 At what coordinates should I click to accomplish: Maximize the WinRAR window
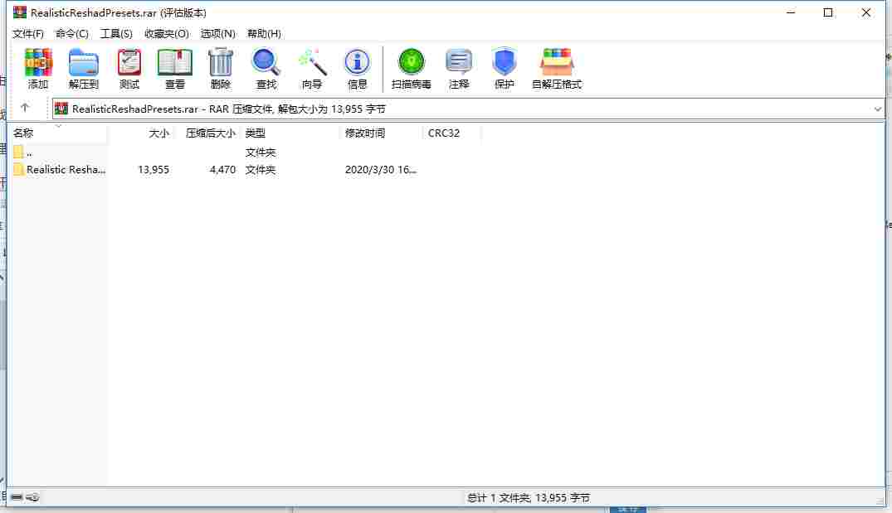[828, 12]
